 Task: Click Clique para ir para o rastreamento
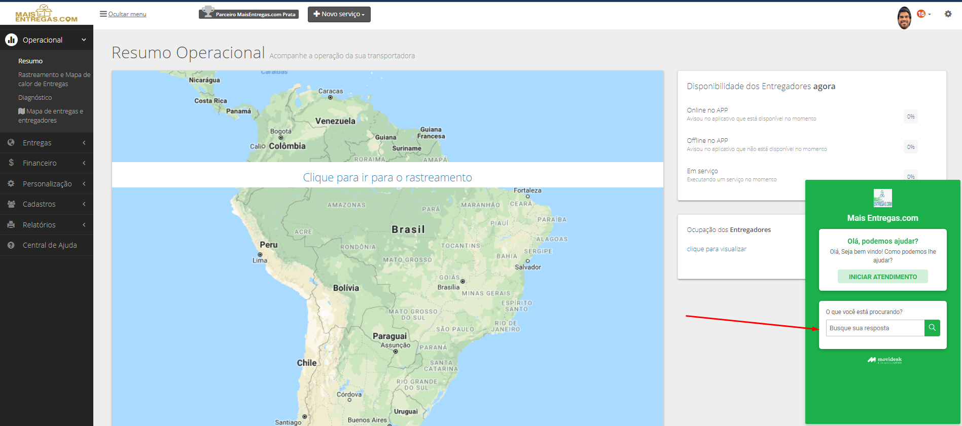tap(387, 177)
